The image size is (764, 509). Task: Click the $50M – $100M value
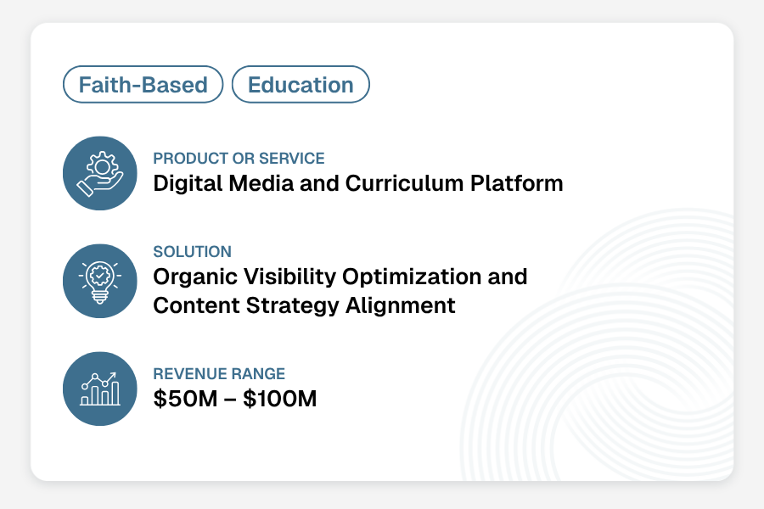coord(235,399)
